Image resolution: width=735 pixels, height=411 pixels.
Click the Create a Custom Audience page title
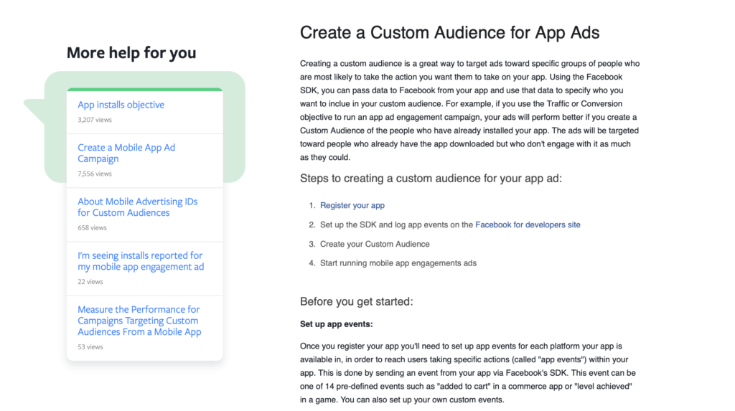coord(449,32)
